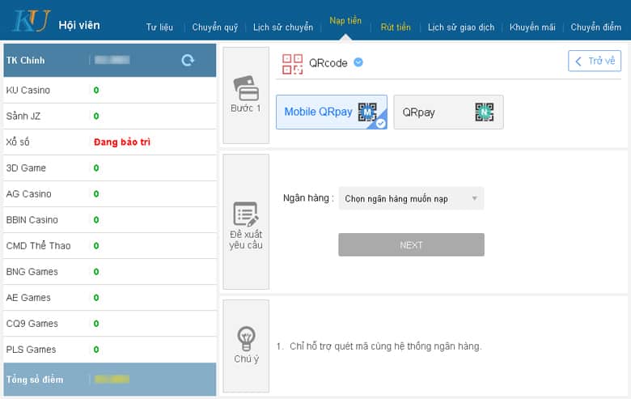Select the QRpay payment option

pyautogui.click(x=448, y=112)
